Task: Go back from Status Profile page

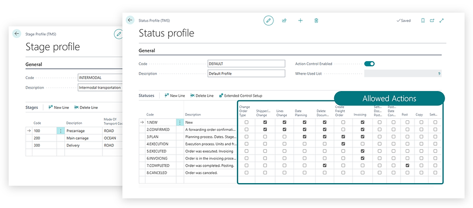Action: click(130, 20)
